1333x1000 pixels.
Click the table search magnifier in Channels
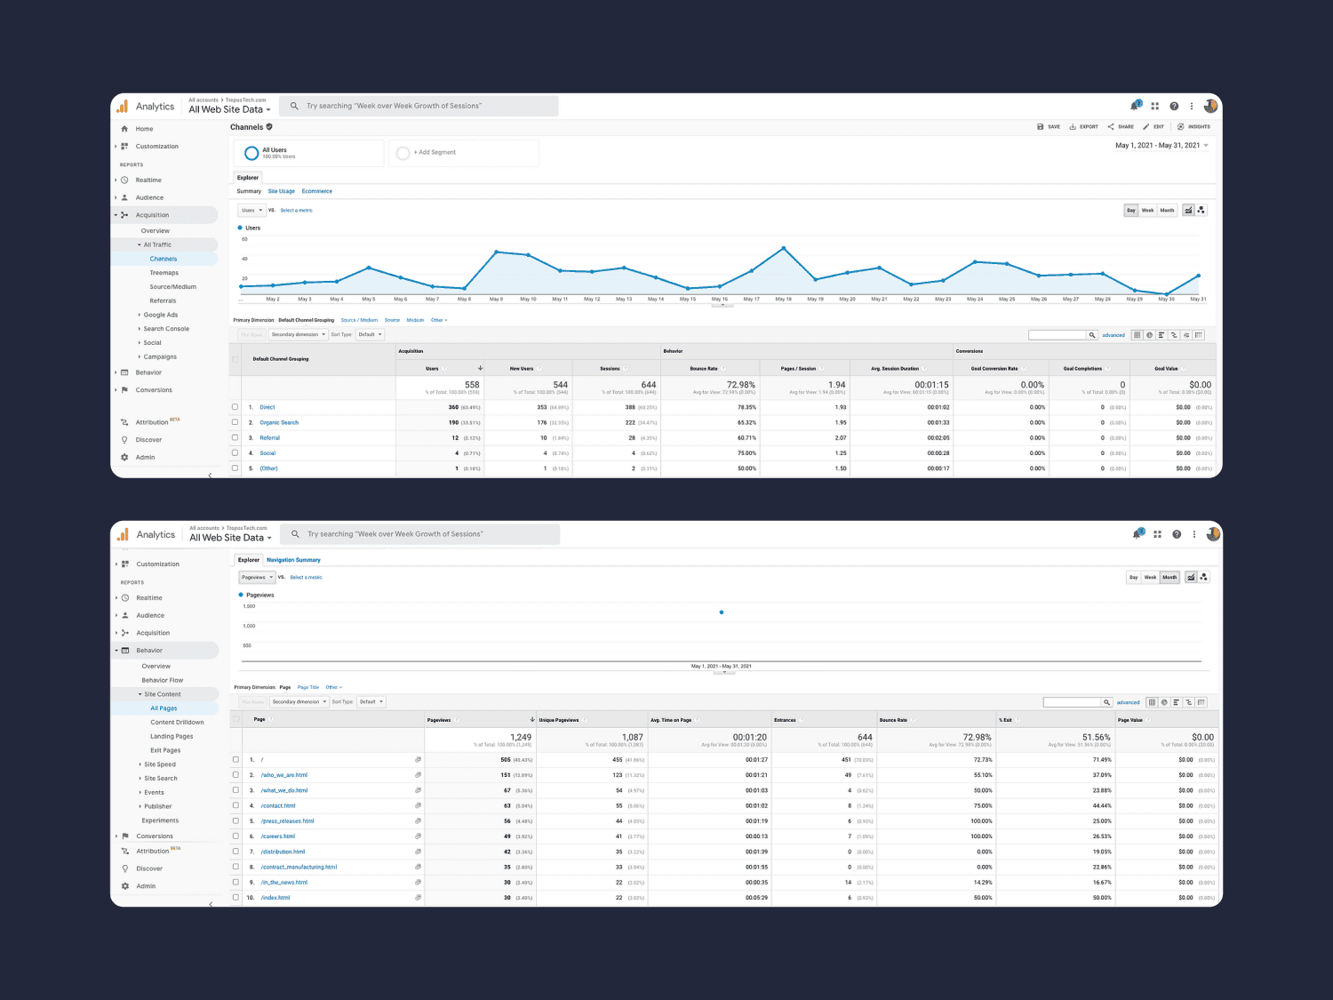(1092, 335)
